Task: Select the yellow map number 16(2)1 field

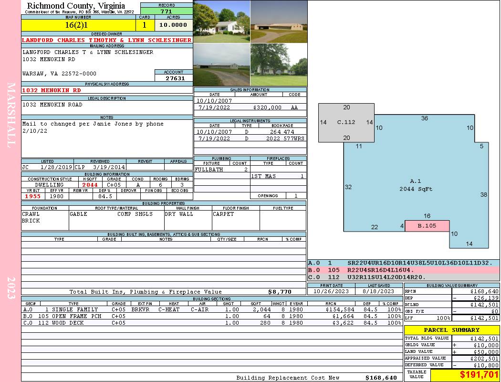Action: tap(78, 25)
